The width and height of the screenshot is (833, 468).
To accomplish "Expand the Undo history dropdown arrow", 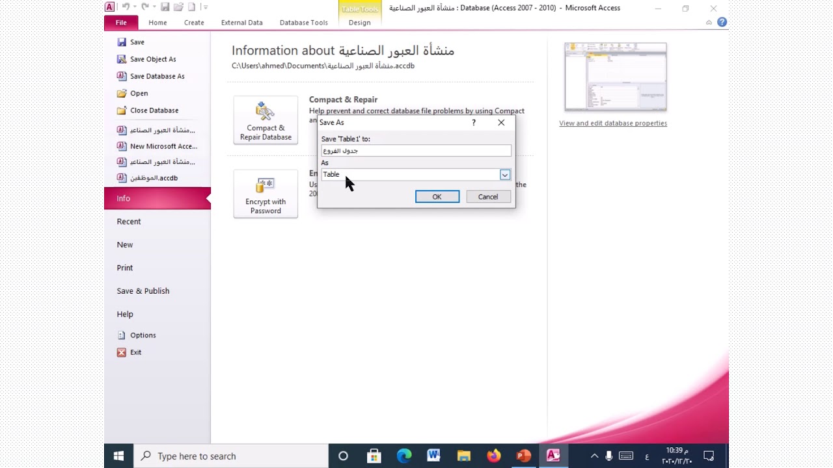I will click(x=135, y=7).
